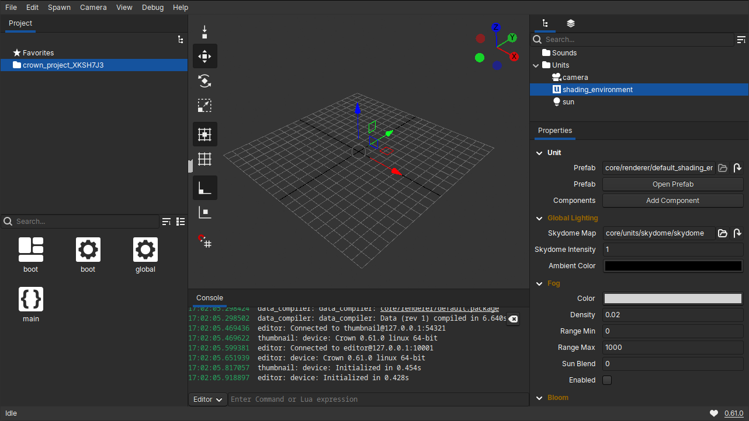This screenshot has height=421, width=749.
Task: Clear the console output
Action: coord(512,319)
